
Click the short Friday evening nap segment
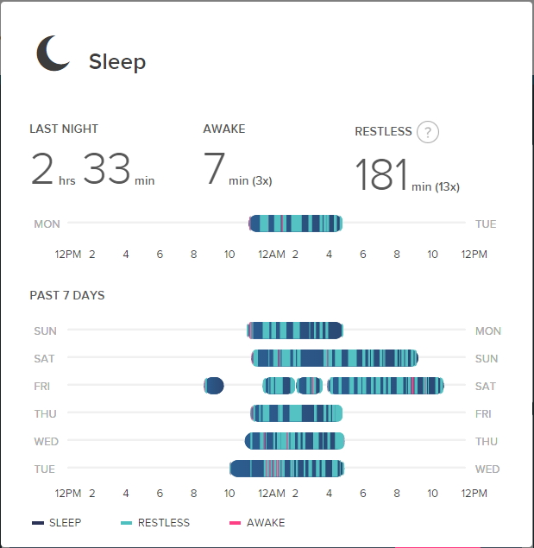click(214, 386)
